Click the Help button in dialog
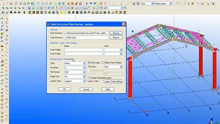This screenshot has height=124, width=220. [108, 89]
